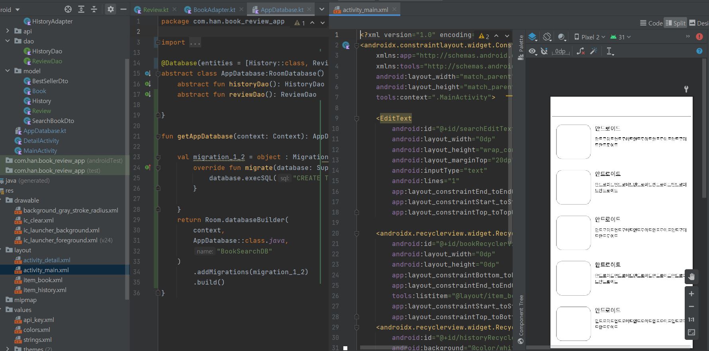This screenshot has width=709, height=351.
Task: Click Infer Constraints magic wand
Action: click(x=593, y=51)
